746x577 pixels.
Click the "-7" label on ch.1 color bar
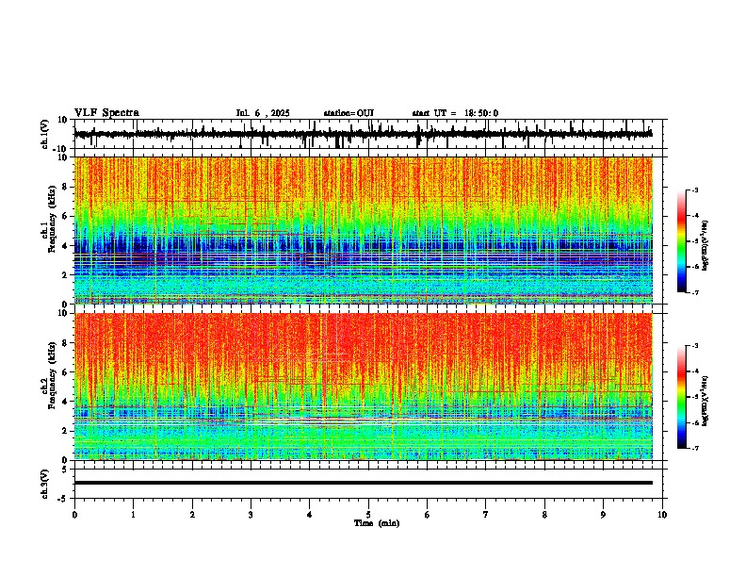(694, 292)
